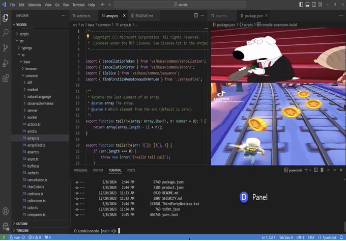This screenshot has height=241, width=346.
Task: Go back with the navigation arrow
Action: tap(103, 5)
